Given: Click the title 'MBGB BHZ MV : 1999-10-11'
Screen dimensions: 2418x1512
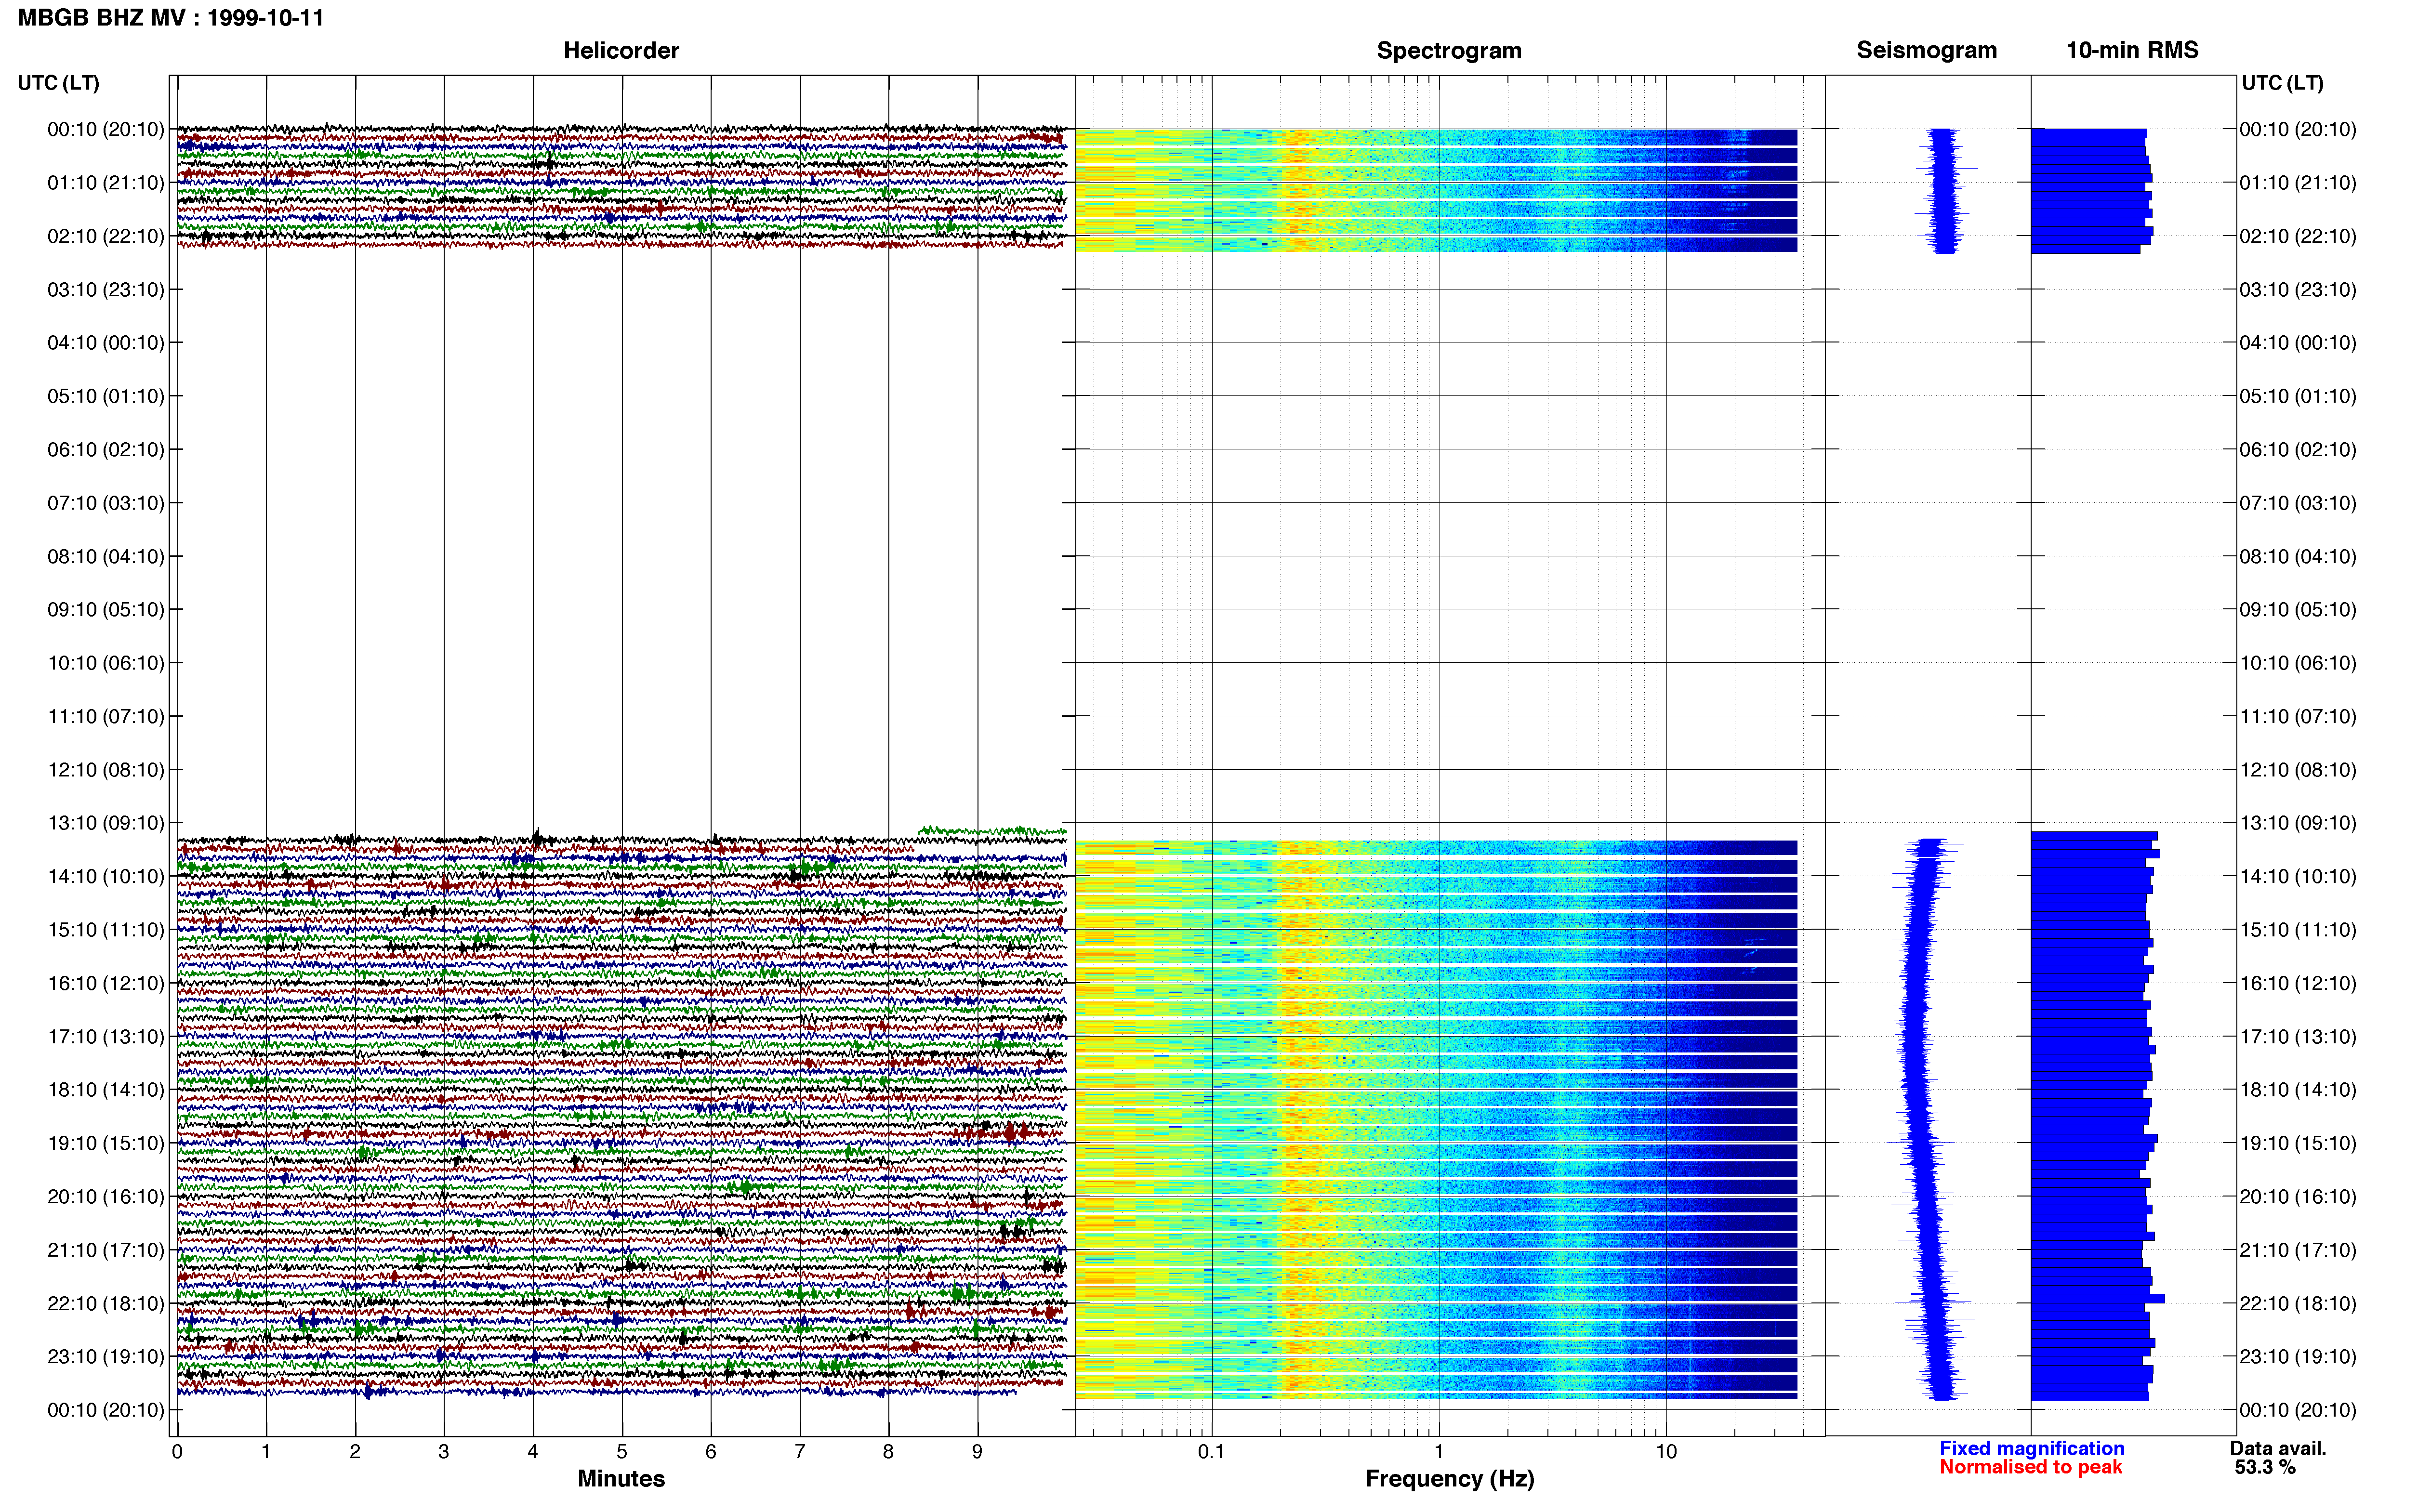Looking at the screenshot, I should point(171,18).
